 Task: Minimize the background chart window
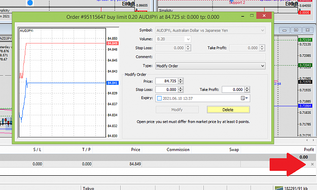285,30
